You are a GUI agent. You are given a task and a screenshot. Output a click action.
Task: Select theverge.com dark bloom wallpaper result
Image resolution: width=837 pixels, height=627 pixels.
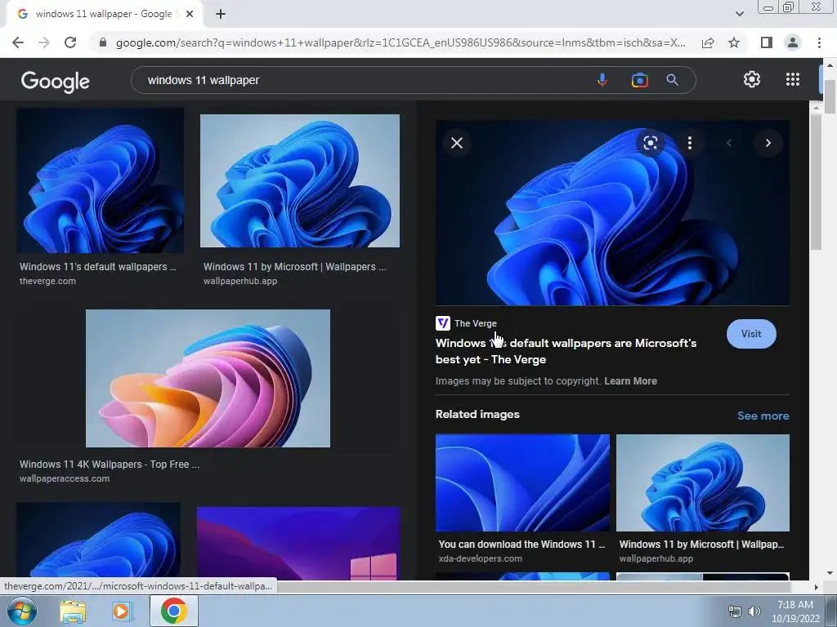click(100, 180)
